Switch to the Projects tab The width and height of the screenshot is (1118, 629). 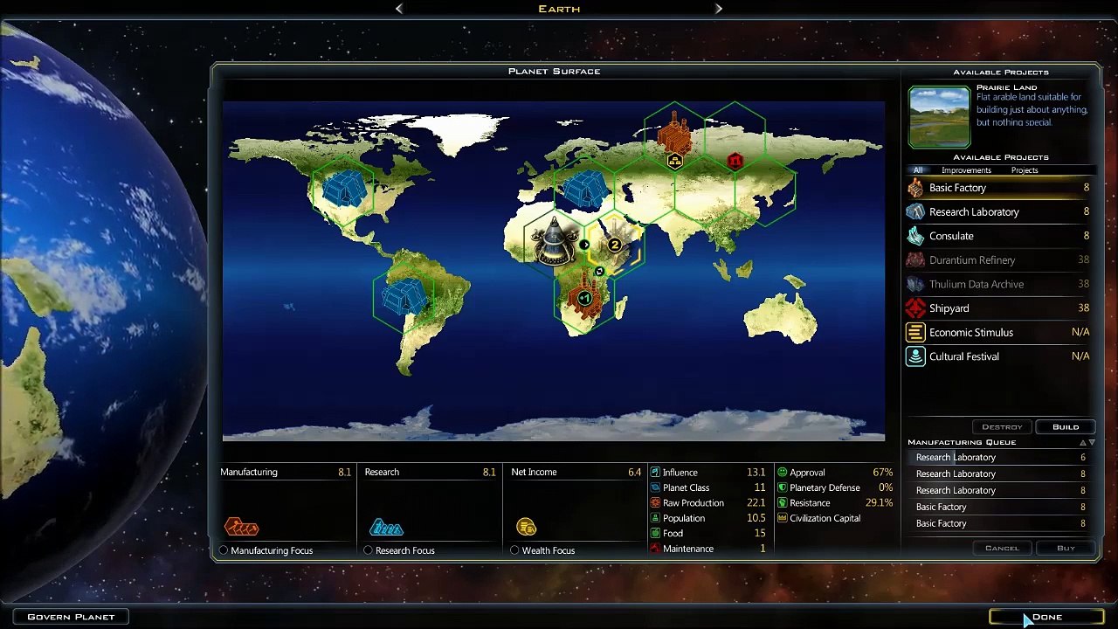[x=1025, y=170]
